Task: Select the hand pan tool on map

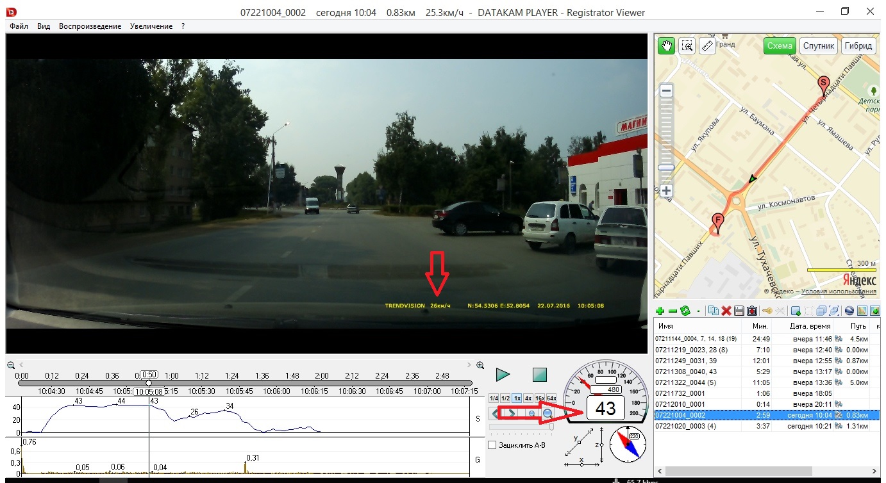Action: [x=667, y=45]
